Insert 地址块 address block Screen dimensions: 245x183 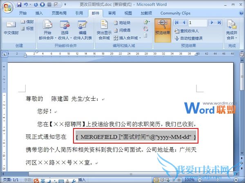[x=122, y=23]
